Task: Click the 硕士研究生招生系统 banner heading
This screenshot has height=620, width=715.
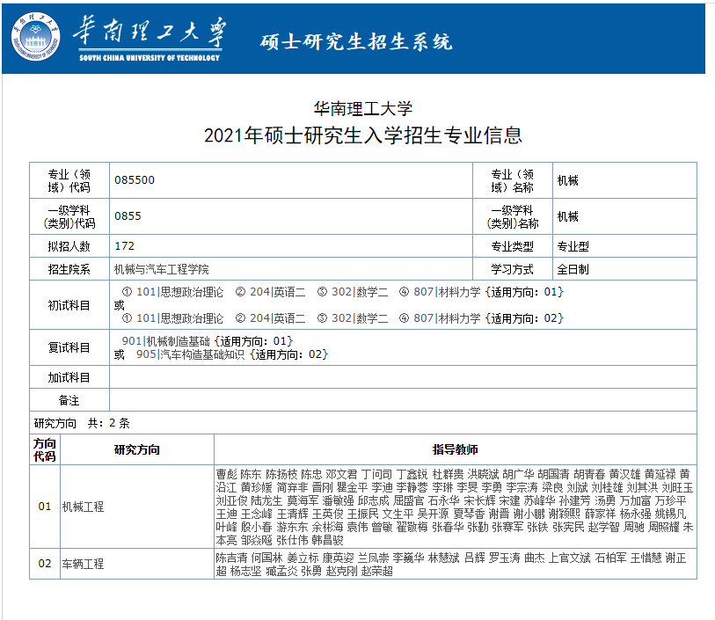Action: [x=356, y=41]
